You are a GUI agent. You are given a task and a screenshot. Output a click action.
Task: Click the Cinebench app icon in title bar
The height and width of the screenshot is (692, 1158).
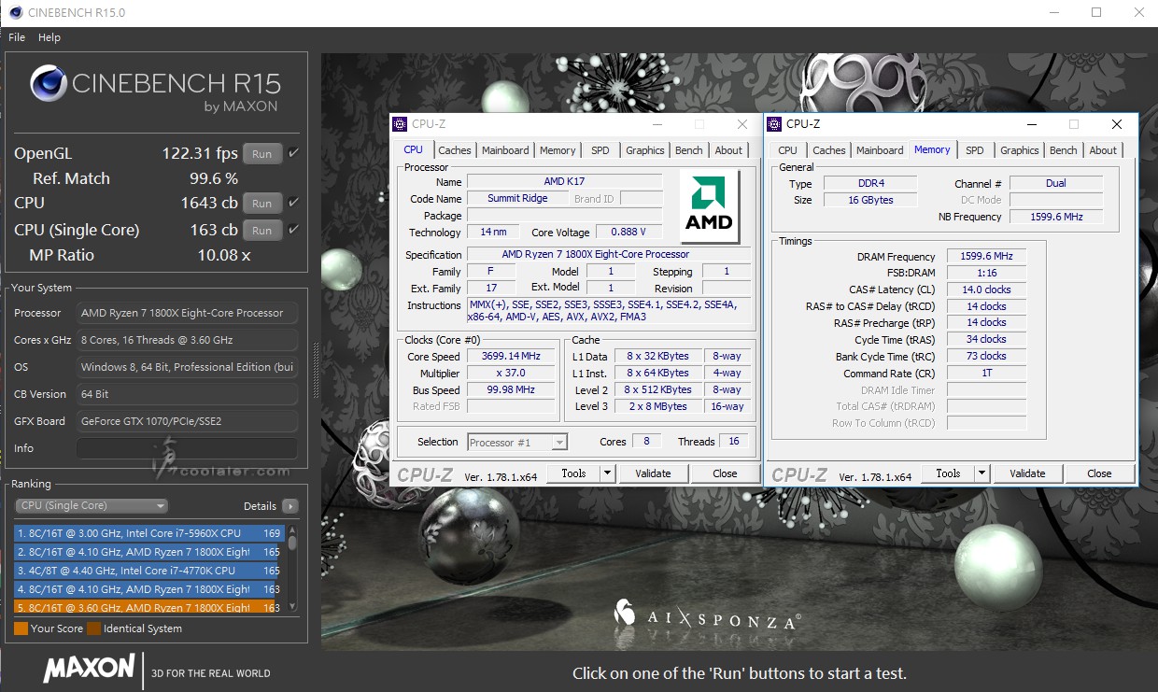pos(14,13)
